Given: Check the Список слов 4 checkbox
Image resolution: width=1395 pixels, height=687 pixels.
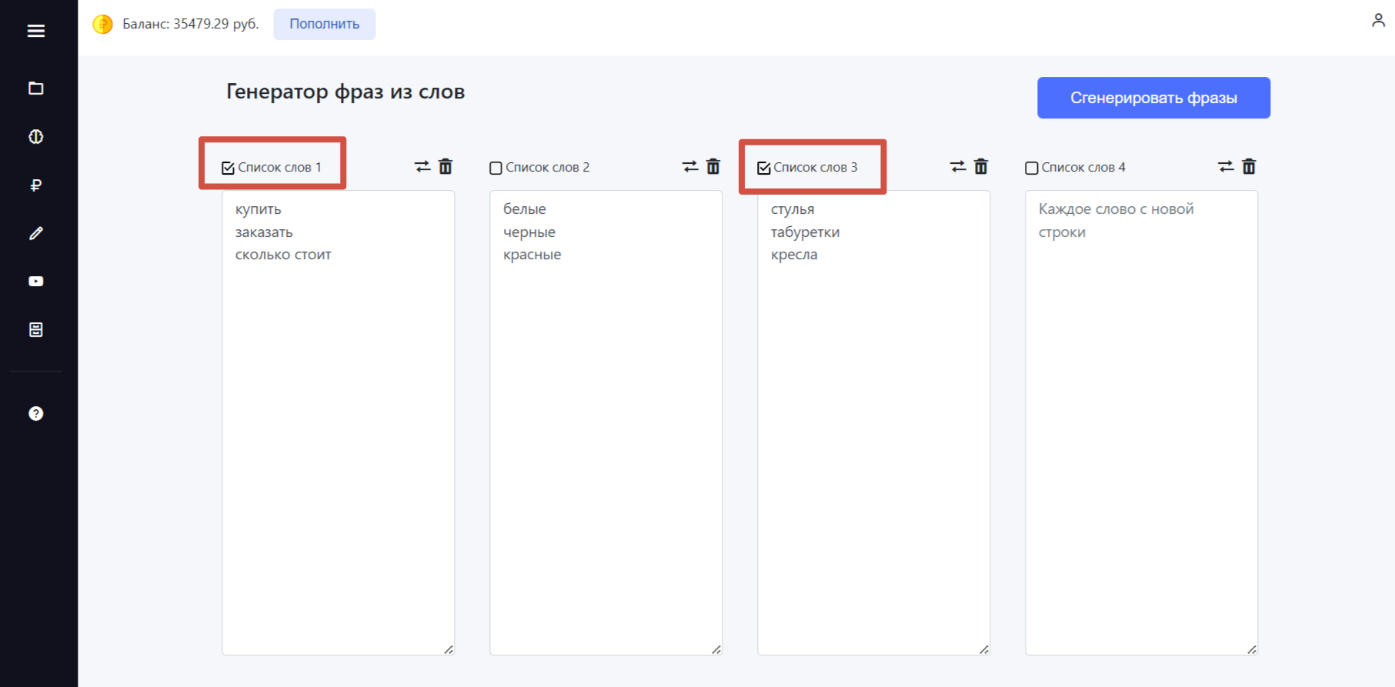Looking at the screenshot, I should 1032,168.
